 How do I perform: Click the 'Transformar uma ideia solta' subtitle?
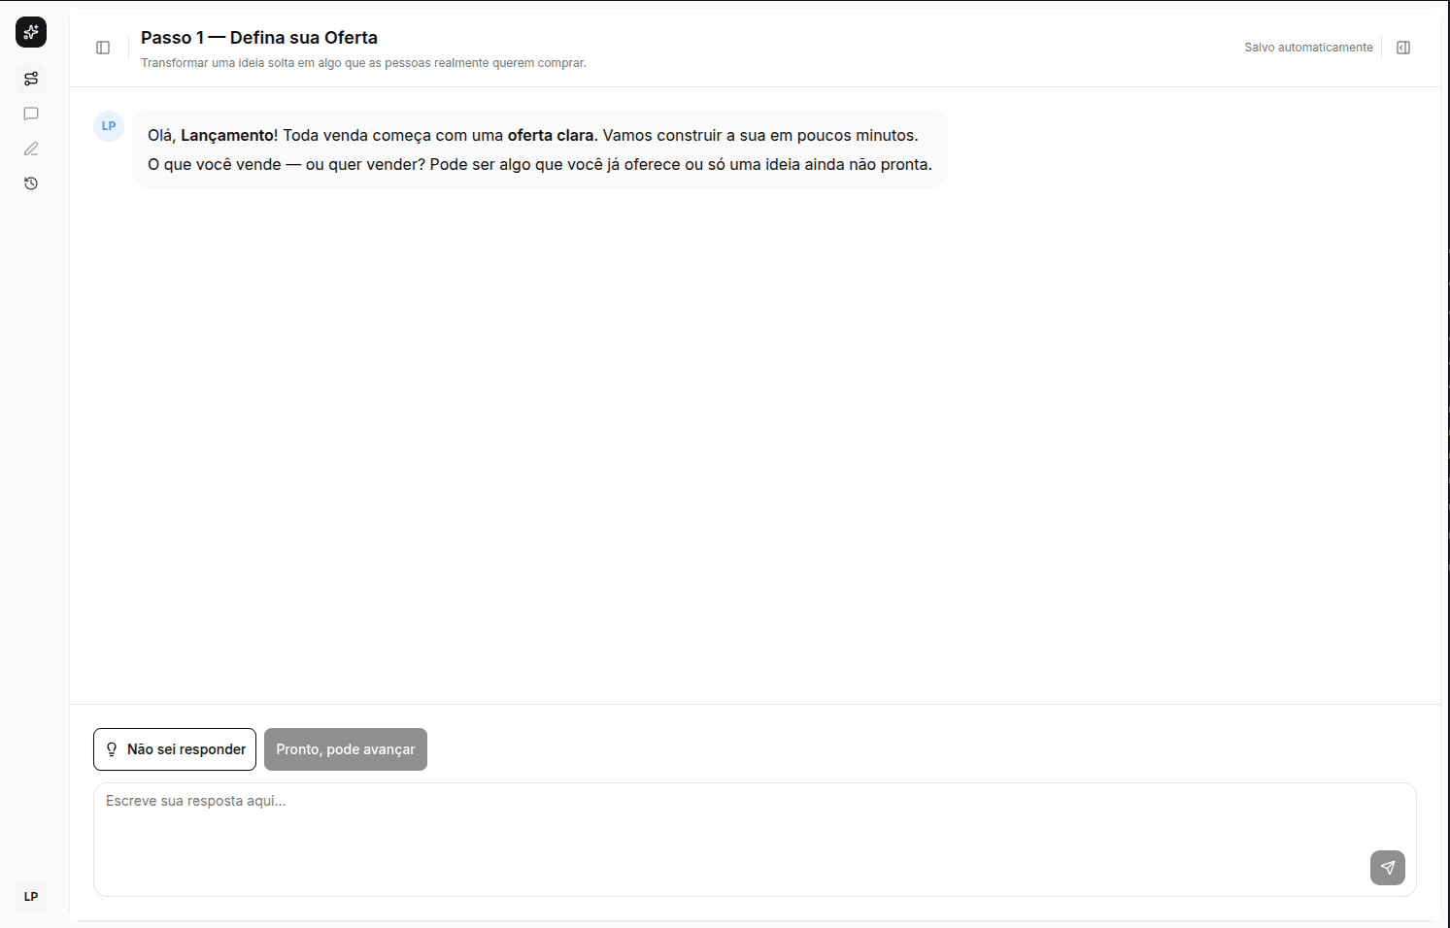[x=363, y=63]
